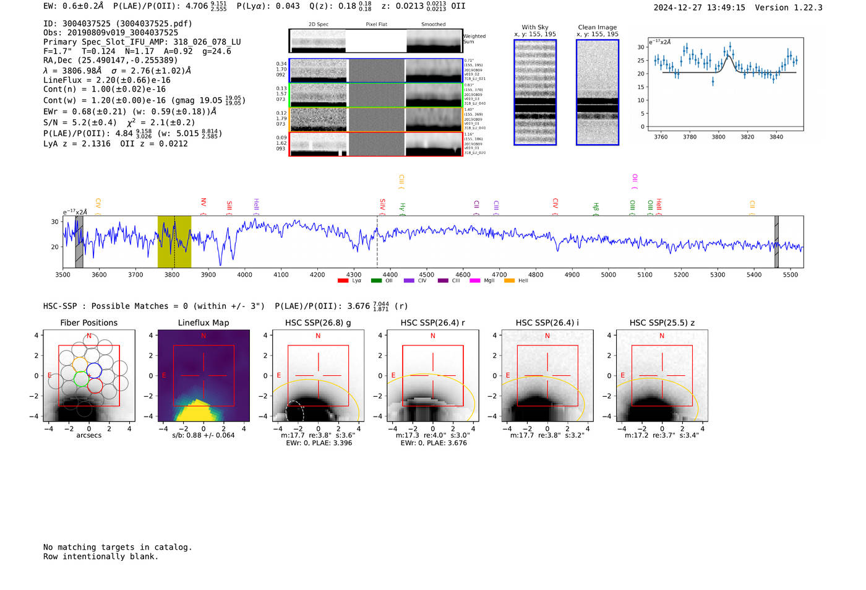Select the red-outlined fiber 2D spectrum row

coord(376,144)
